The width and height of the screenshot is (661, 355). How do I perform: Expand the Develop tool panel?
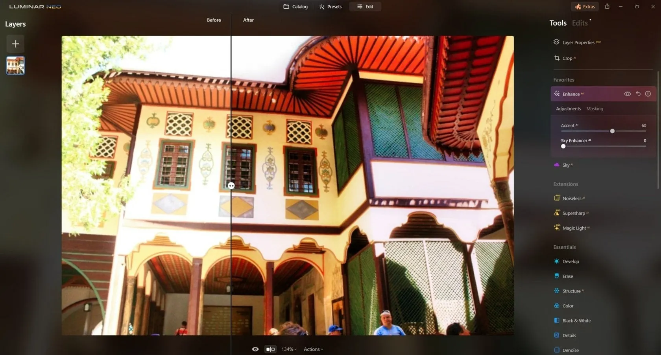[571, 261]
